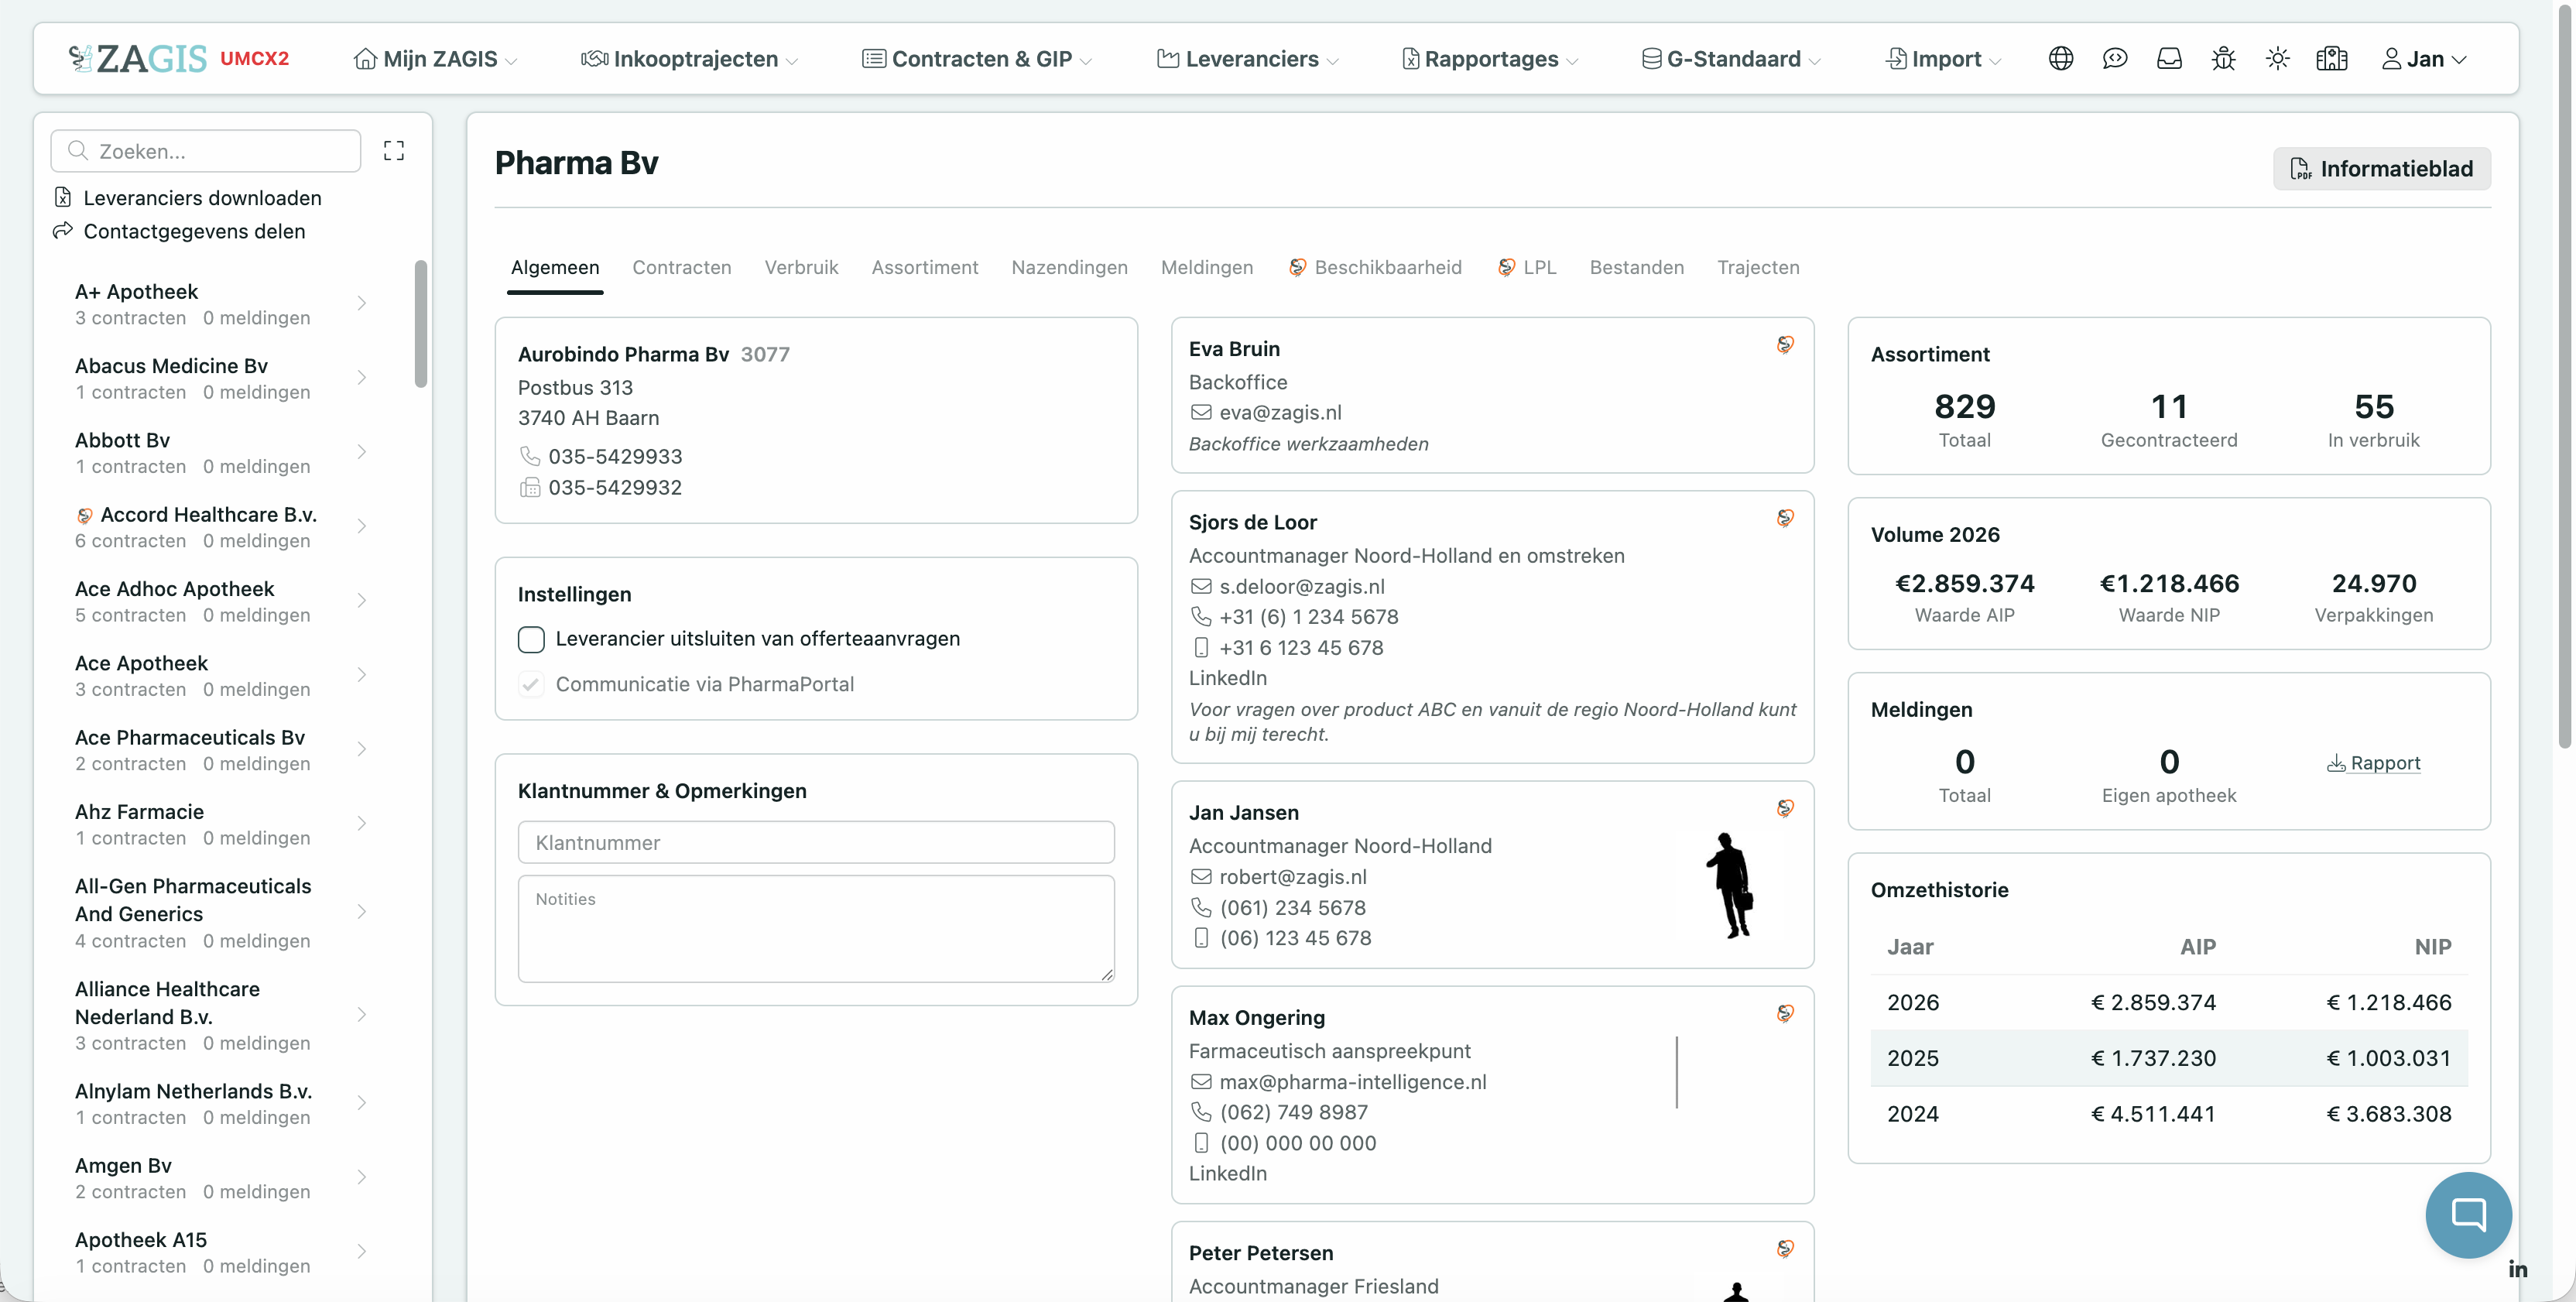This screenshot has width=2576, height=1302.
Task: Click the ZAGIS logo
Action: tap(138, 59)
